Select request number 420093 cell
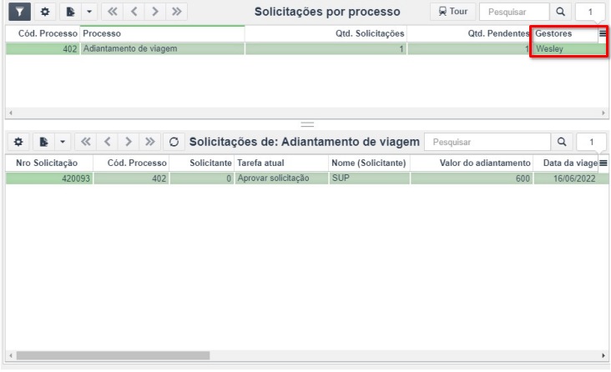 point(49,178)
